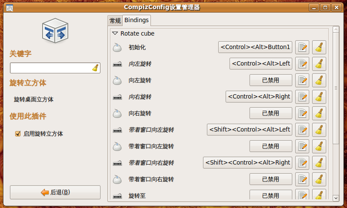Reset mouse 向左旋转 binding with broom

click(x=319, y=80)
